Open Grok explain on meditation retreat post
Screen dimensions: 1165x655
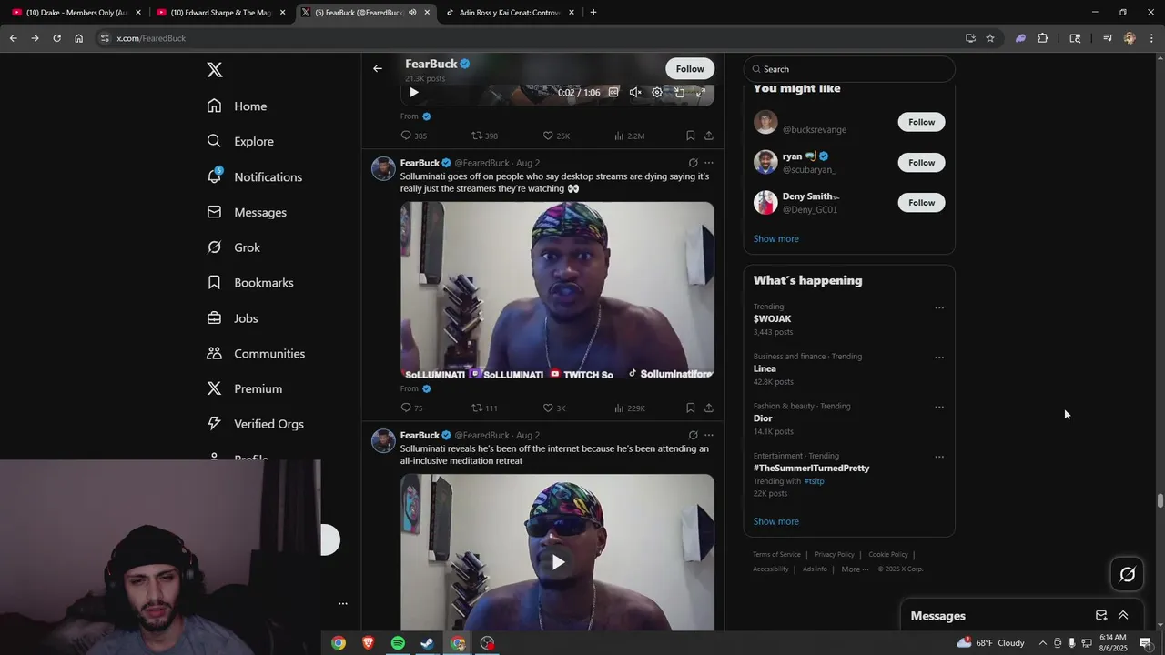pyautogui.click(x=693, y=435)
